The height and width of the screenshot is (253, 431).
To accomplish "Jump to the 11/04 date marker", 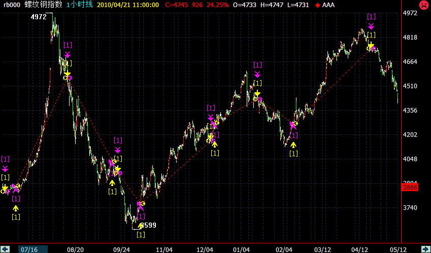I will 163,249.
